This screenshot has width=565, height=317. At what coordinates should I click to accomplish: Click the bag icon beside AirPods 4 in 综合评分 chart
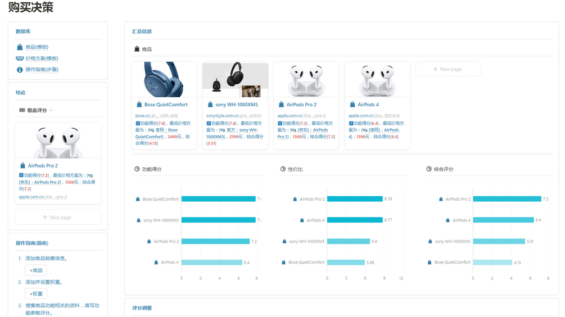448,220
